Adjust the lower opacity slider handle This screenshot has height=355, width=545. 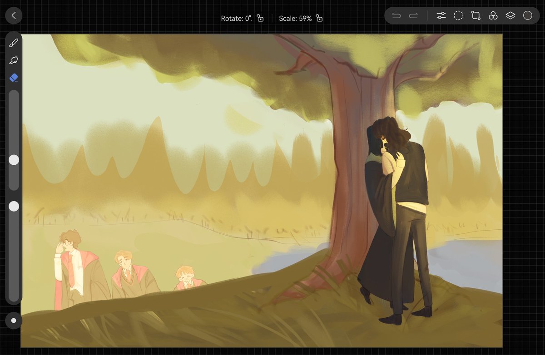[14, 207]
